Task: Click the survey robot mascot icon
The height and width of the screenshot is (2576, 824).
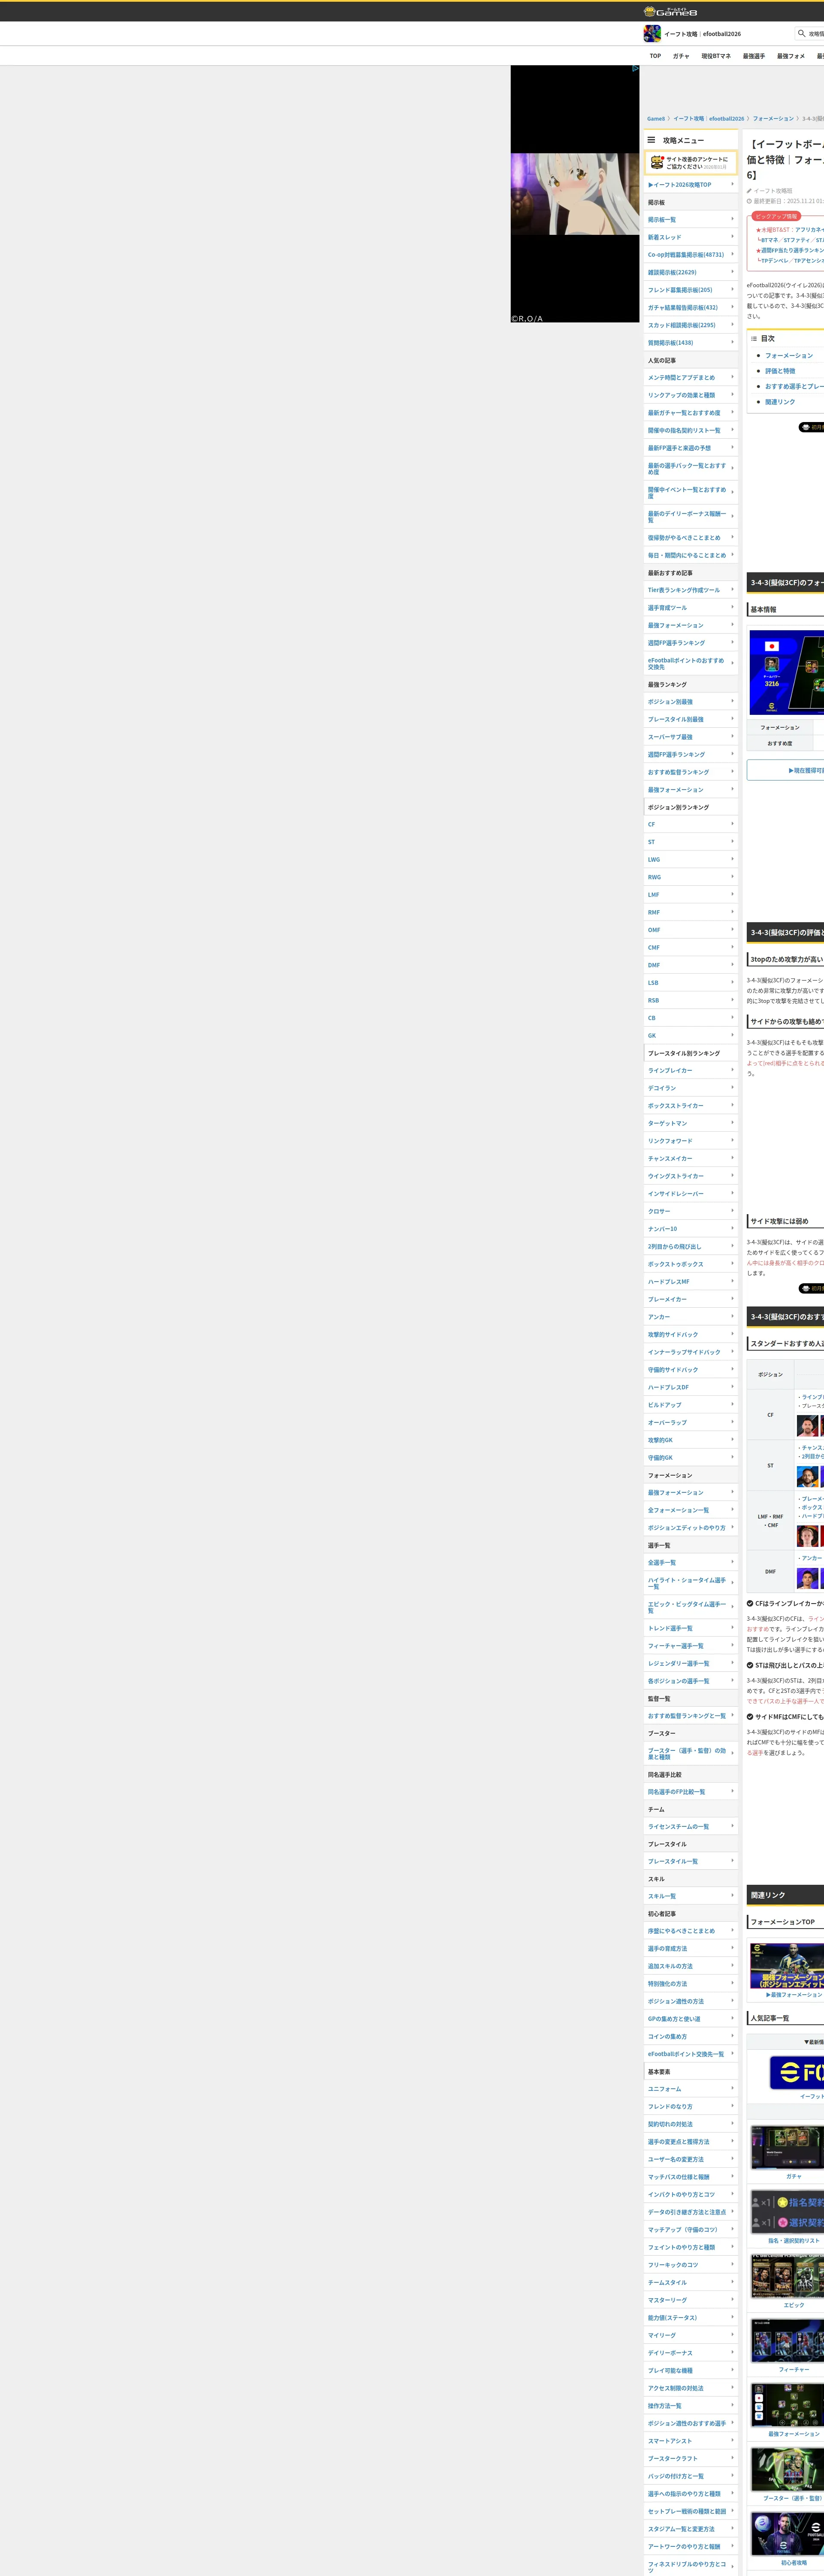Action: (656, 162)
